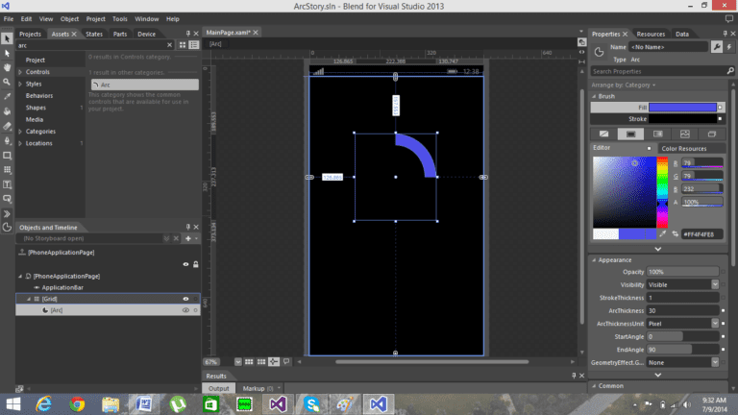Choose gradient brush type
This screenshot has height=415, width=738.
(x=658, y=134)
